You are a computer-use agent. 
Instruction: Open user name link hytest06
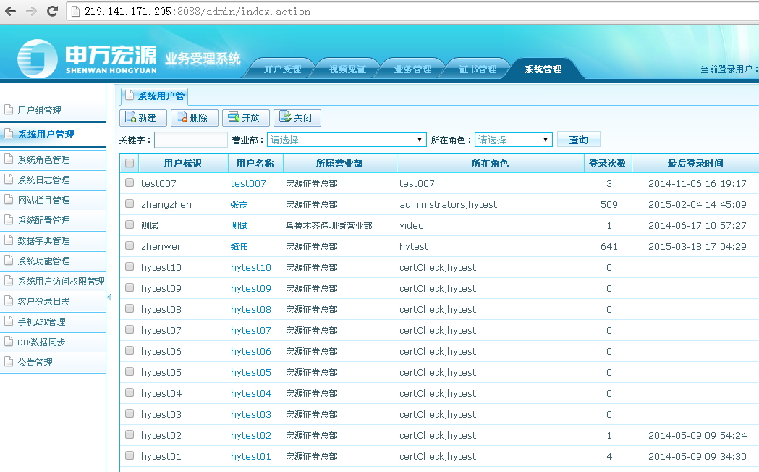tap(251, 351)
